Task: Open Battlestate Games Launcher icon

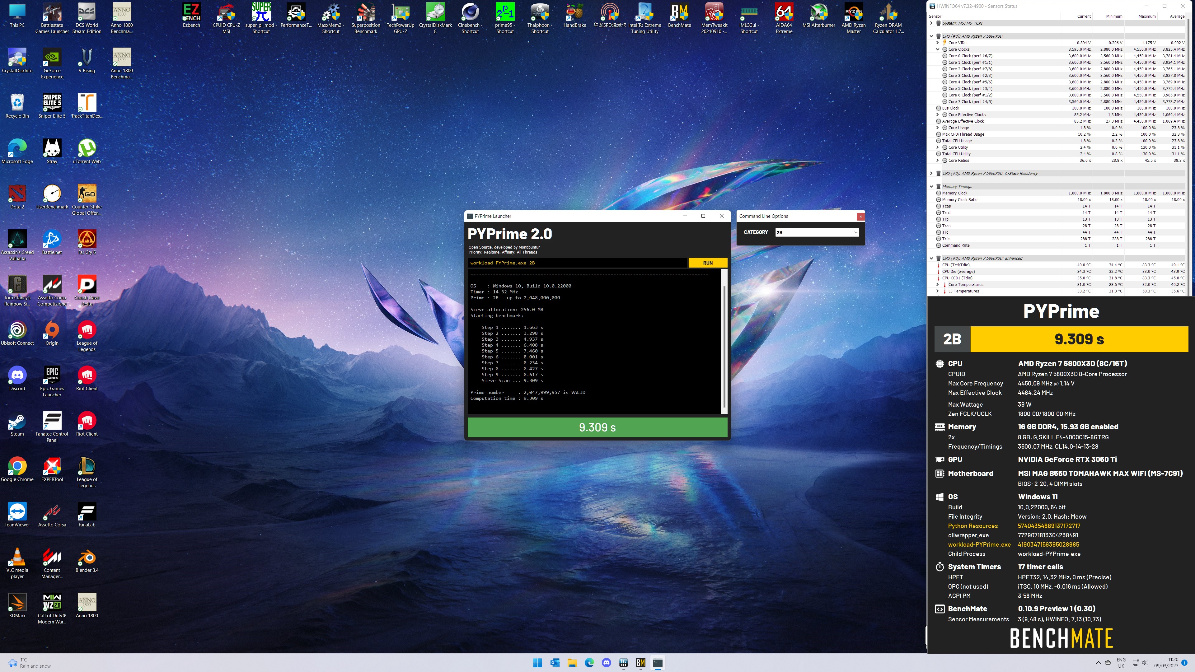Action: point(52,18)
